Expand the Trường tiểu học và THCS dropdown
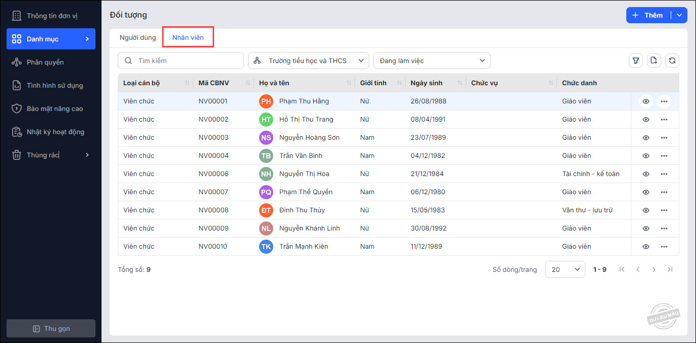The width and height of the screenshot is (696, 343). click(x=309, y=61)
